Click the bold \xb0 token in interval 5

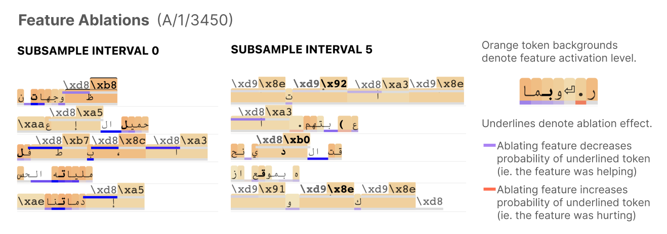[297, 139]
